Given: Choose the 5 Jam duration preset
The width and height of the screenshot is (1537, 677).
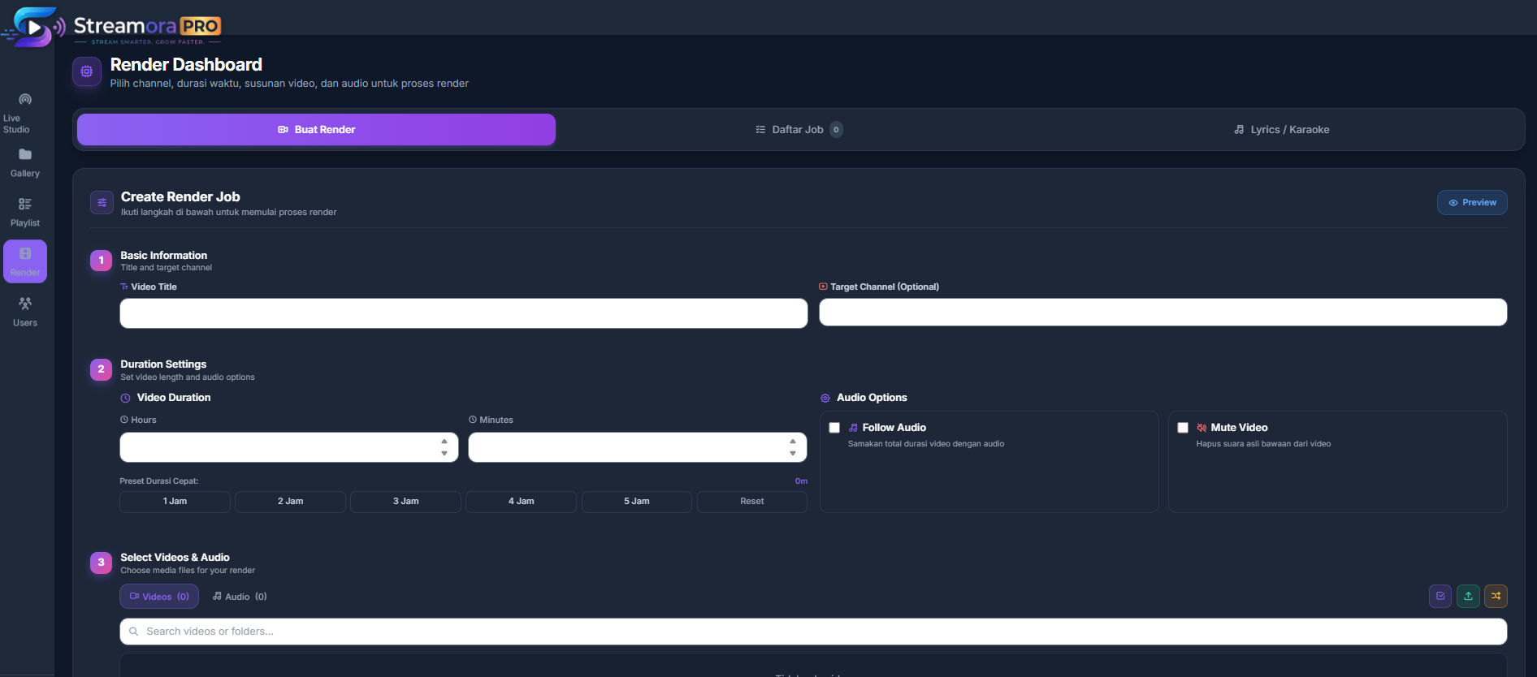Looking at the screenshot, I should [636, 502].
